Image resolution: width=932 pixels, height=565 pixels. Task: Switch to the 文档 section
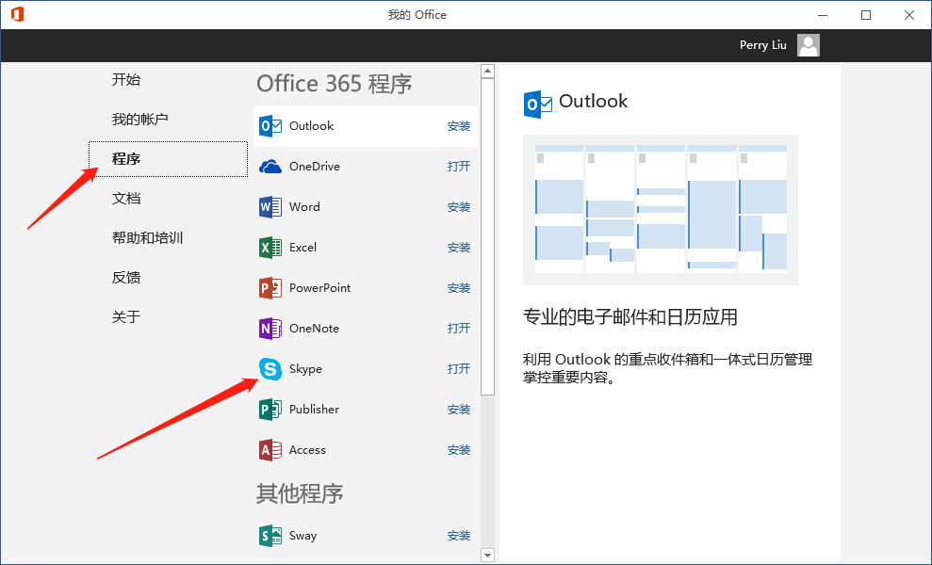[x=126, y=199]
